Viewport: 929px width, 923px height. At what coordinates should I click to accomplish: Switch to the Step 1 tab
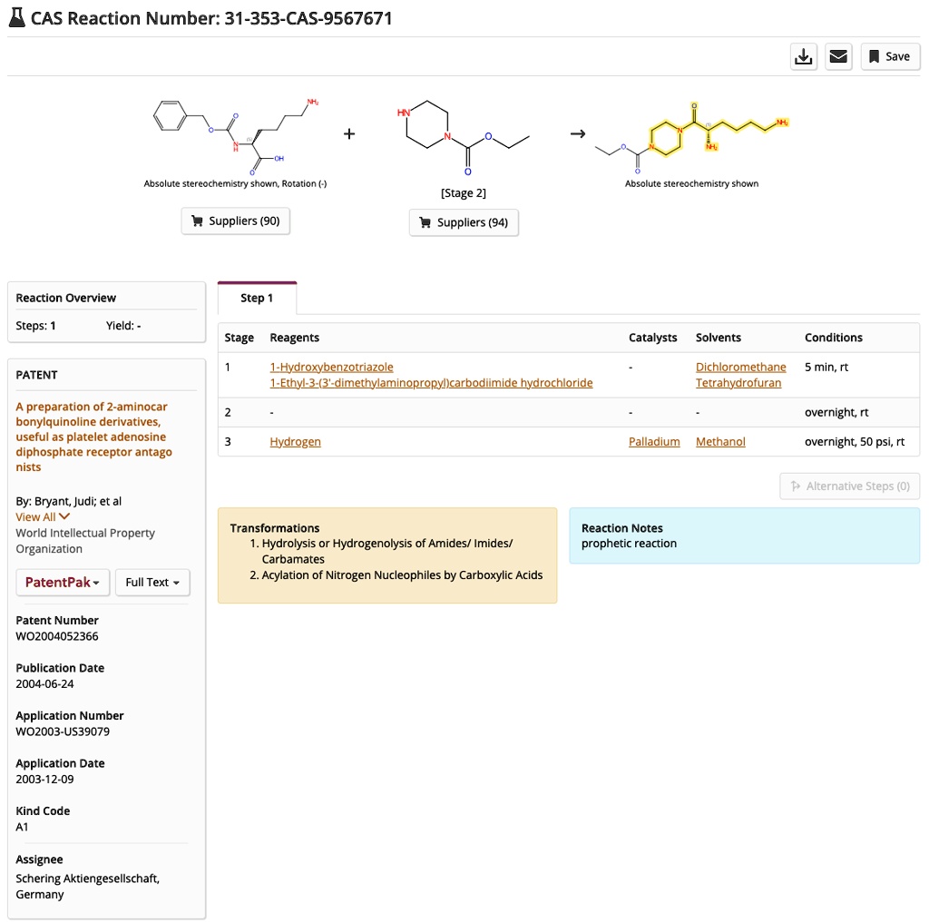(x=257, y=297)
